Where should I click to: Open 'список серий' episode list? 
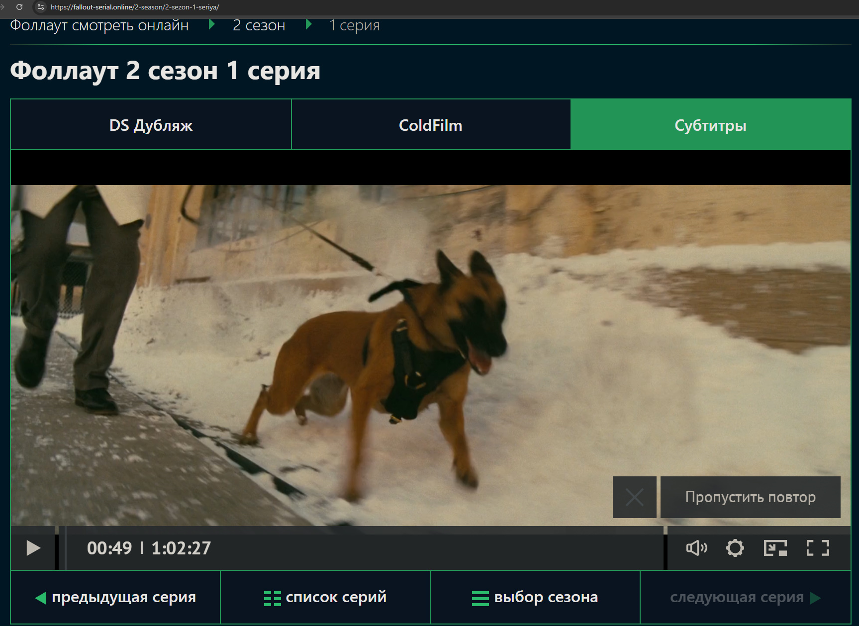[x=325, y=597]
